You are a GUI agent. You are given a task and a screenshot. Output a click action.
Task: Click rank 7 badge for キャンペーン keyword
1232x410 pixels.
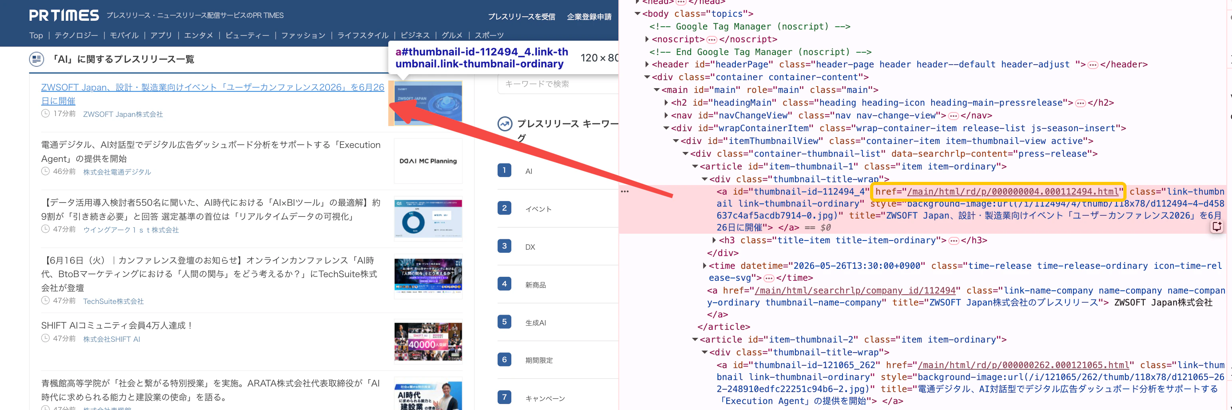[x=504, y=397]
